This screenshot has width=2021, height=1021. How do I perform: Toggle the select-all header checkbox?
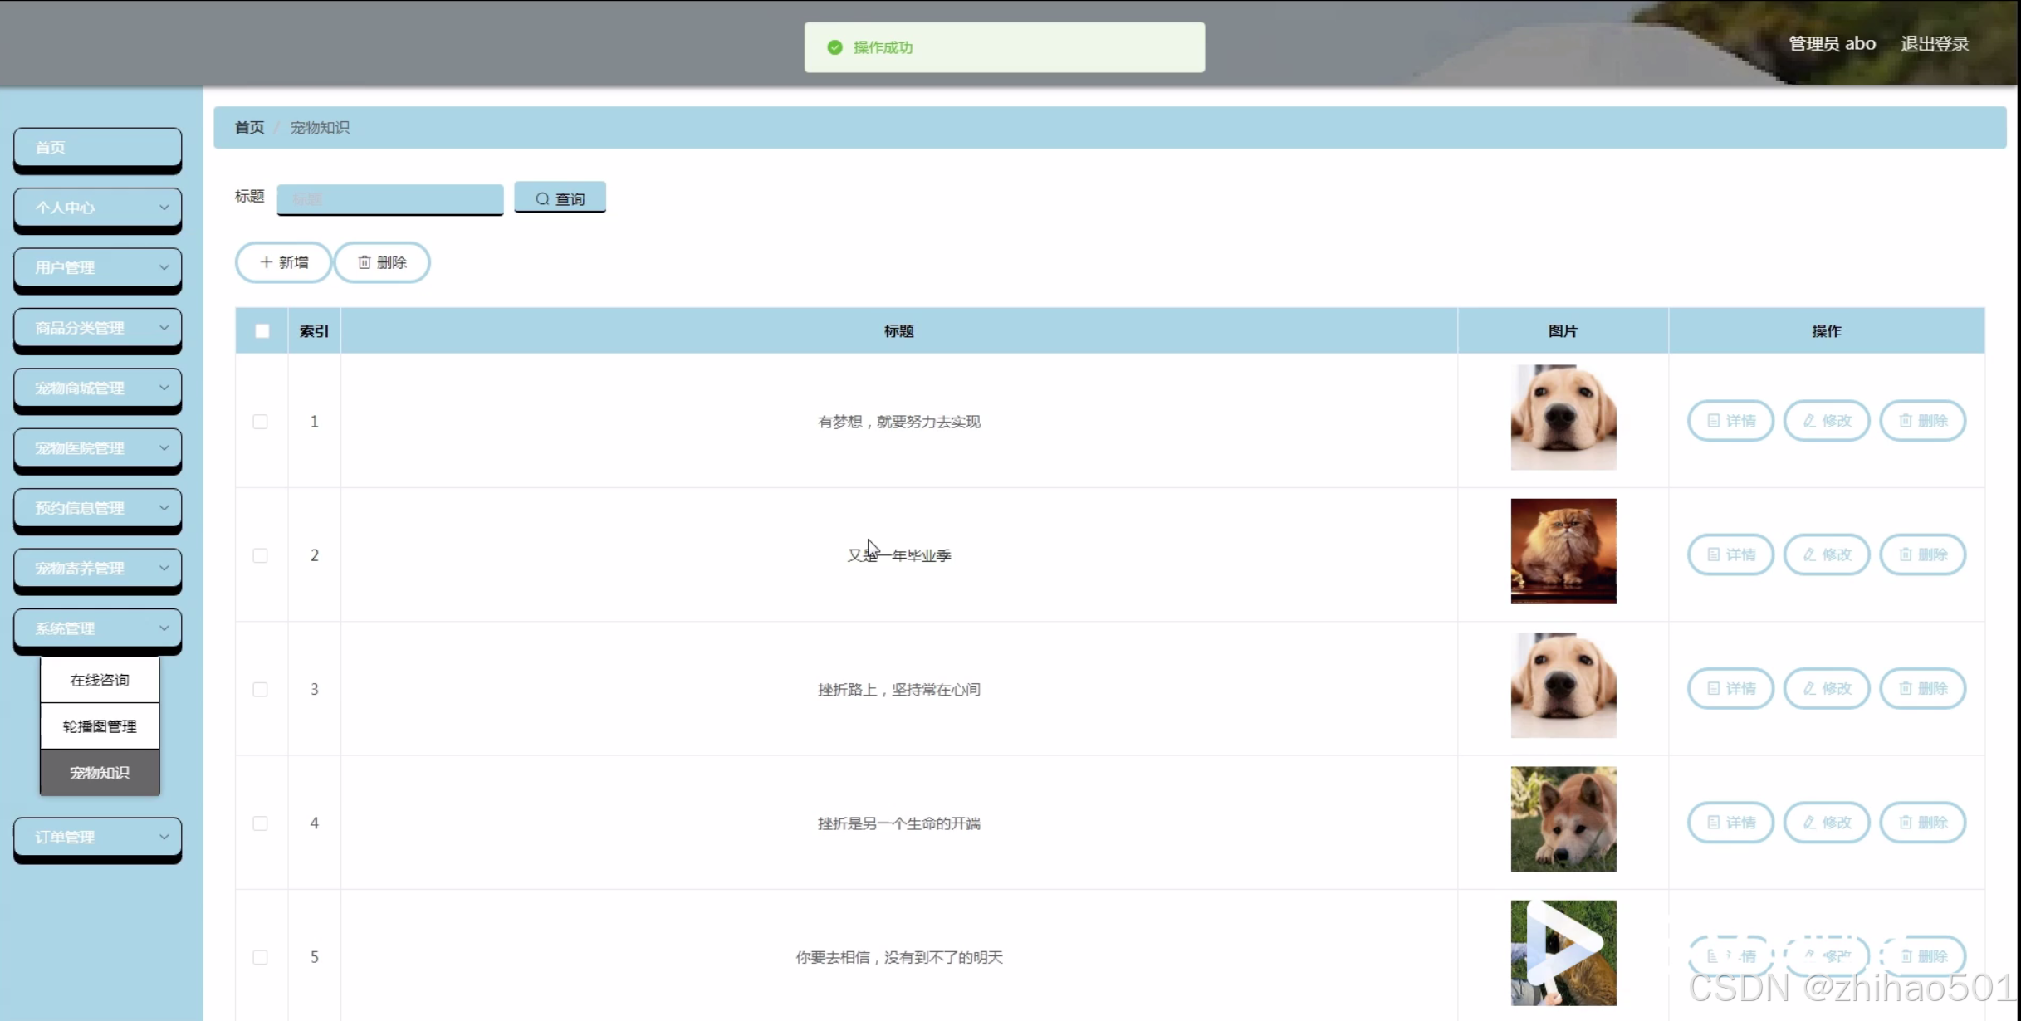pyautogui.click(x=262, y=331)
